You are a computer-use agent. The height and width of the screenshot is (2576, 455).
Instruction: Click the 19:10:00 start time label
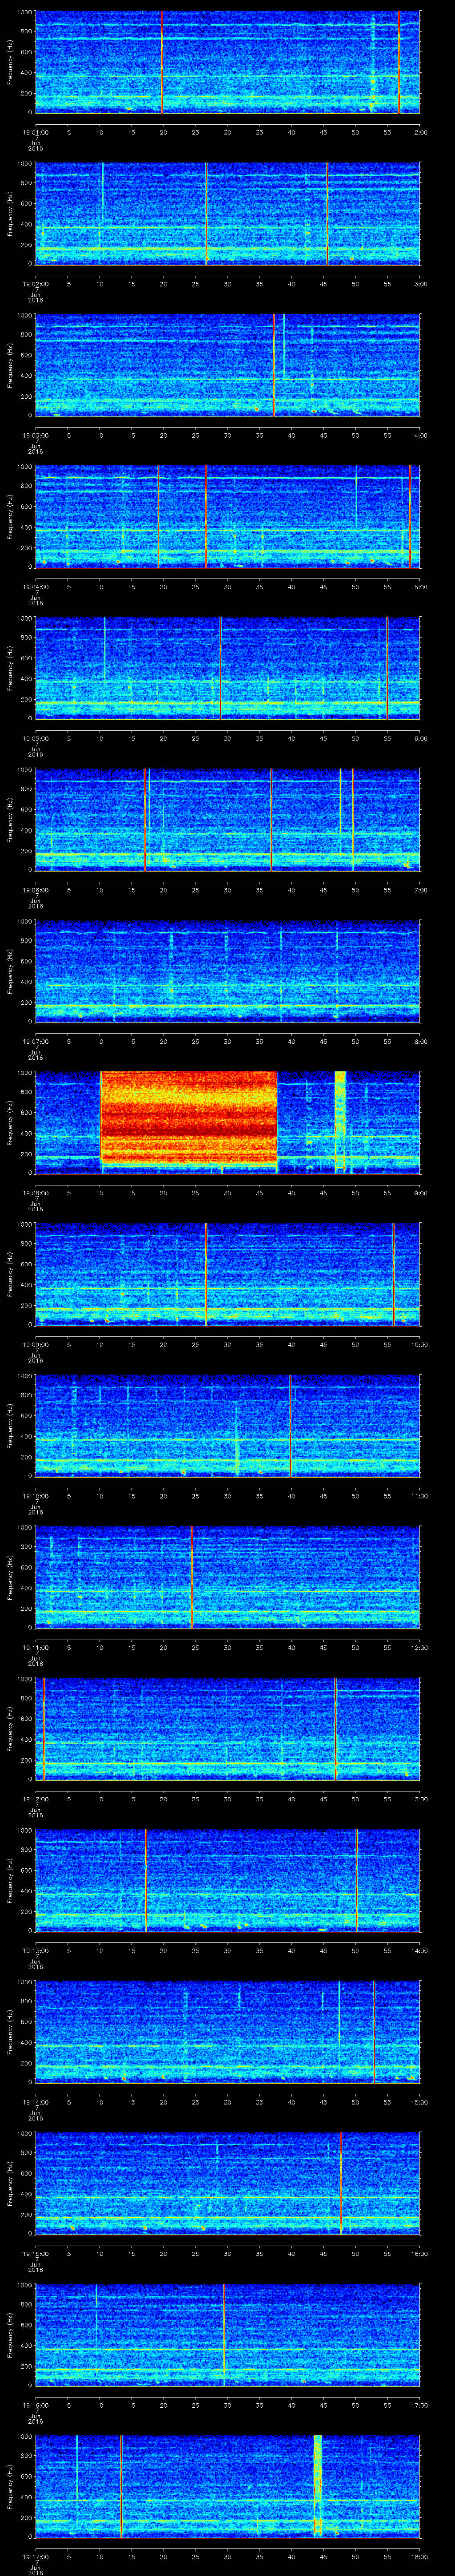tap(35, 1495)
